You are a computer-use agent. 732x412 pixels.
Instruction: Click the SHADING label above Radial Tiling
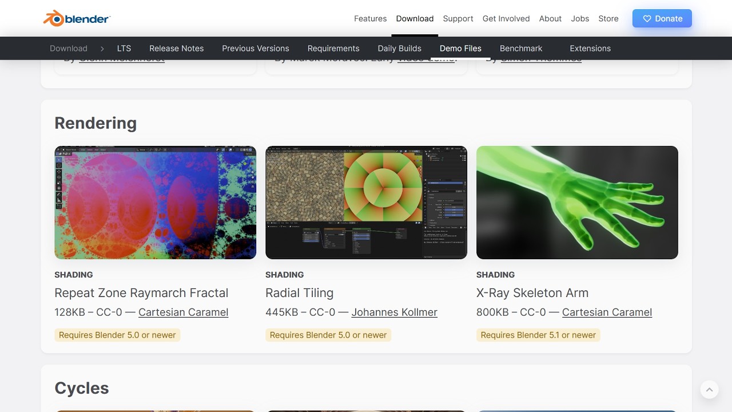click(x=285, y=275)
